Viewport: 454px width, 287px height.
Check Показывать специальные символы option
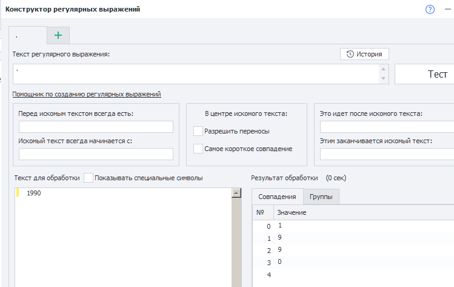[x=89, y=178]
